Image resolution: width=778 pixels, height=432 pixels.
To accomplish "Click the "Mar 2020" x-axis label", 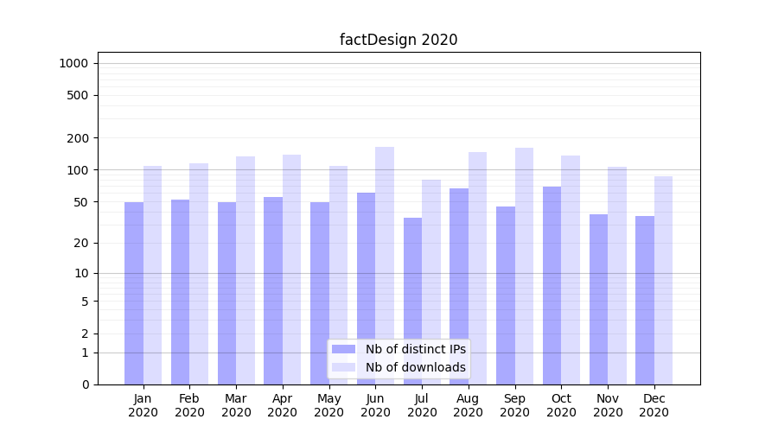I will point(236,405).
